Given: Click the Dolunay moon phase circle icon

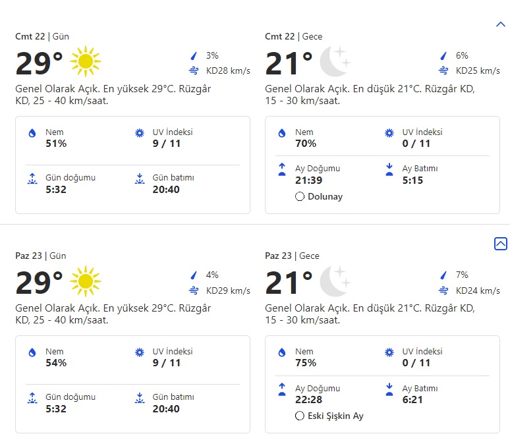Looking at the screenshot, I should click(300, 196).
